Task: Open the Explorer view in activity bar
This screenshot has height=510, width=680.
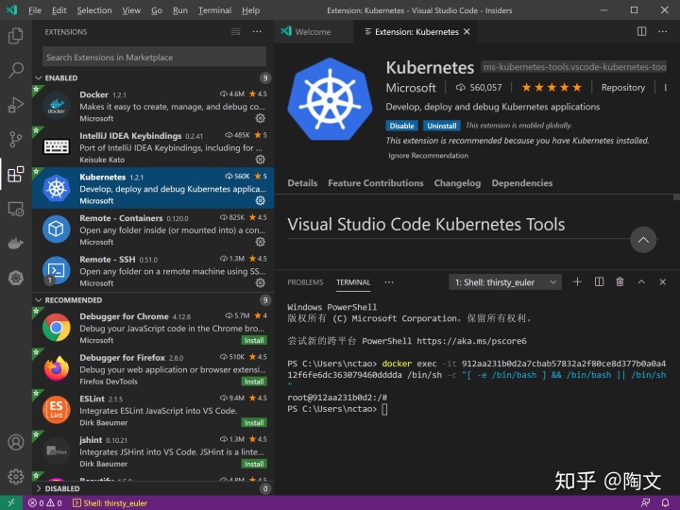Action: [x=16, y=36]
